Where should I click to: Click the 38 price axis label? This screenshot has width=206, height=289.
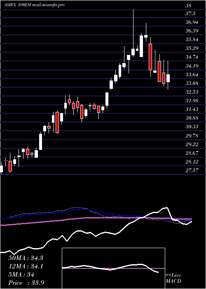(x=188, y=6)
